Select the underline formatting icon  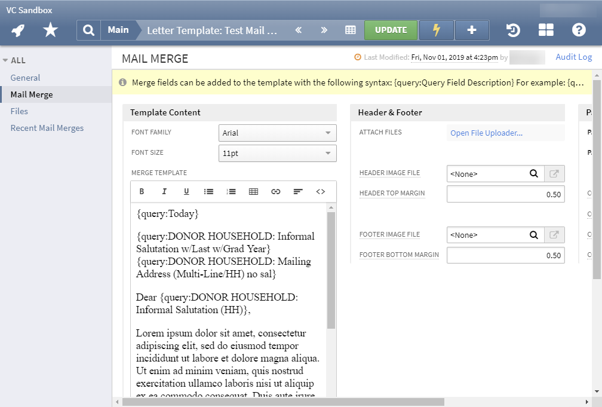tap(186, 191)
